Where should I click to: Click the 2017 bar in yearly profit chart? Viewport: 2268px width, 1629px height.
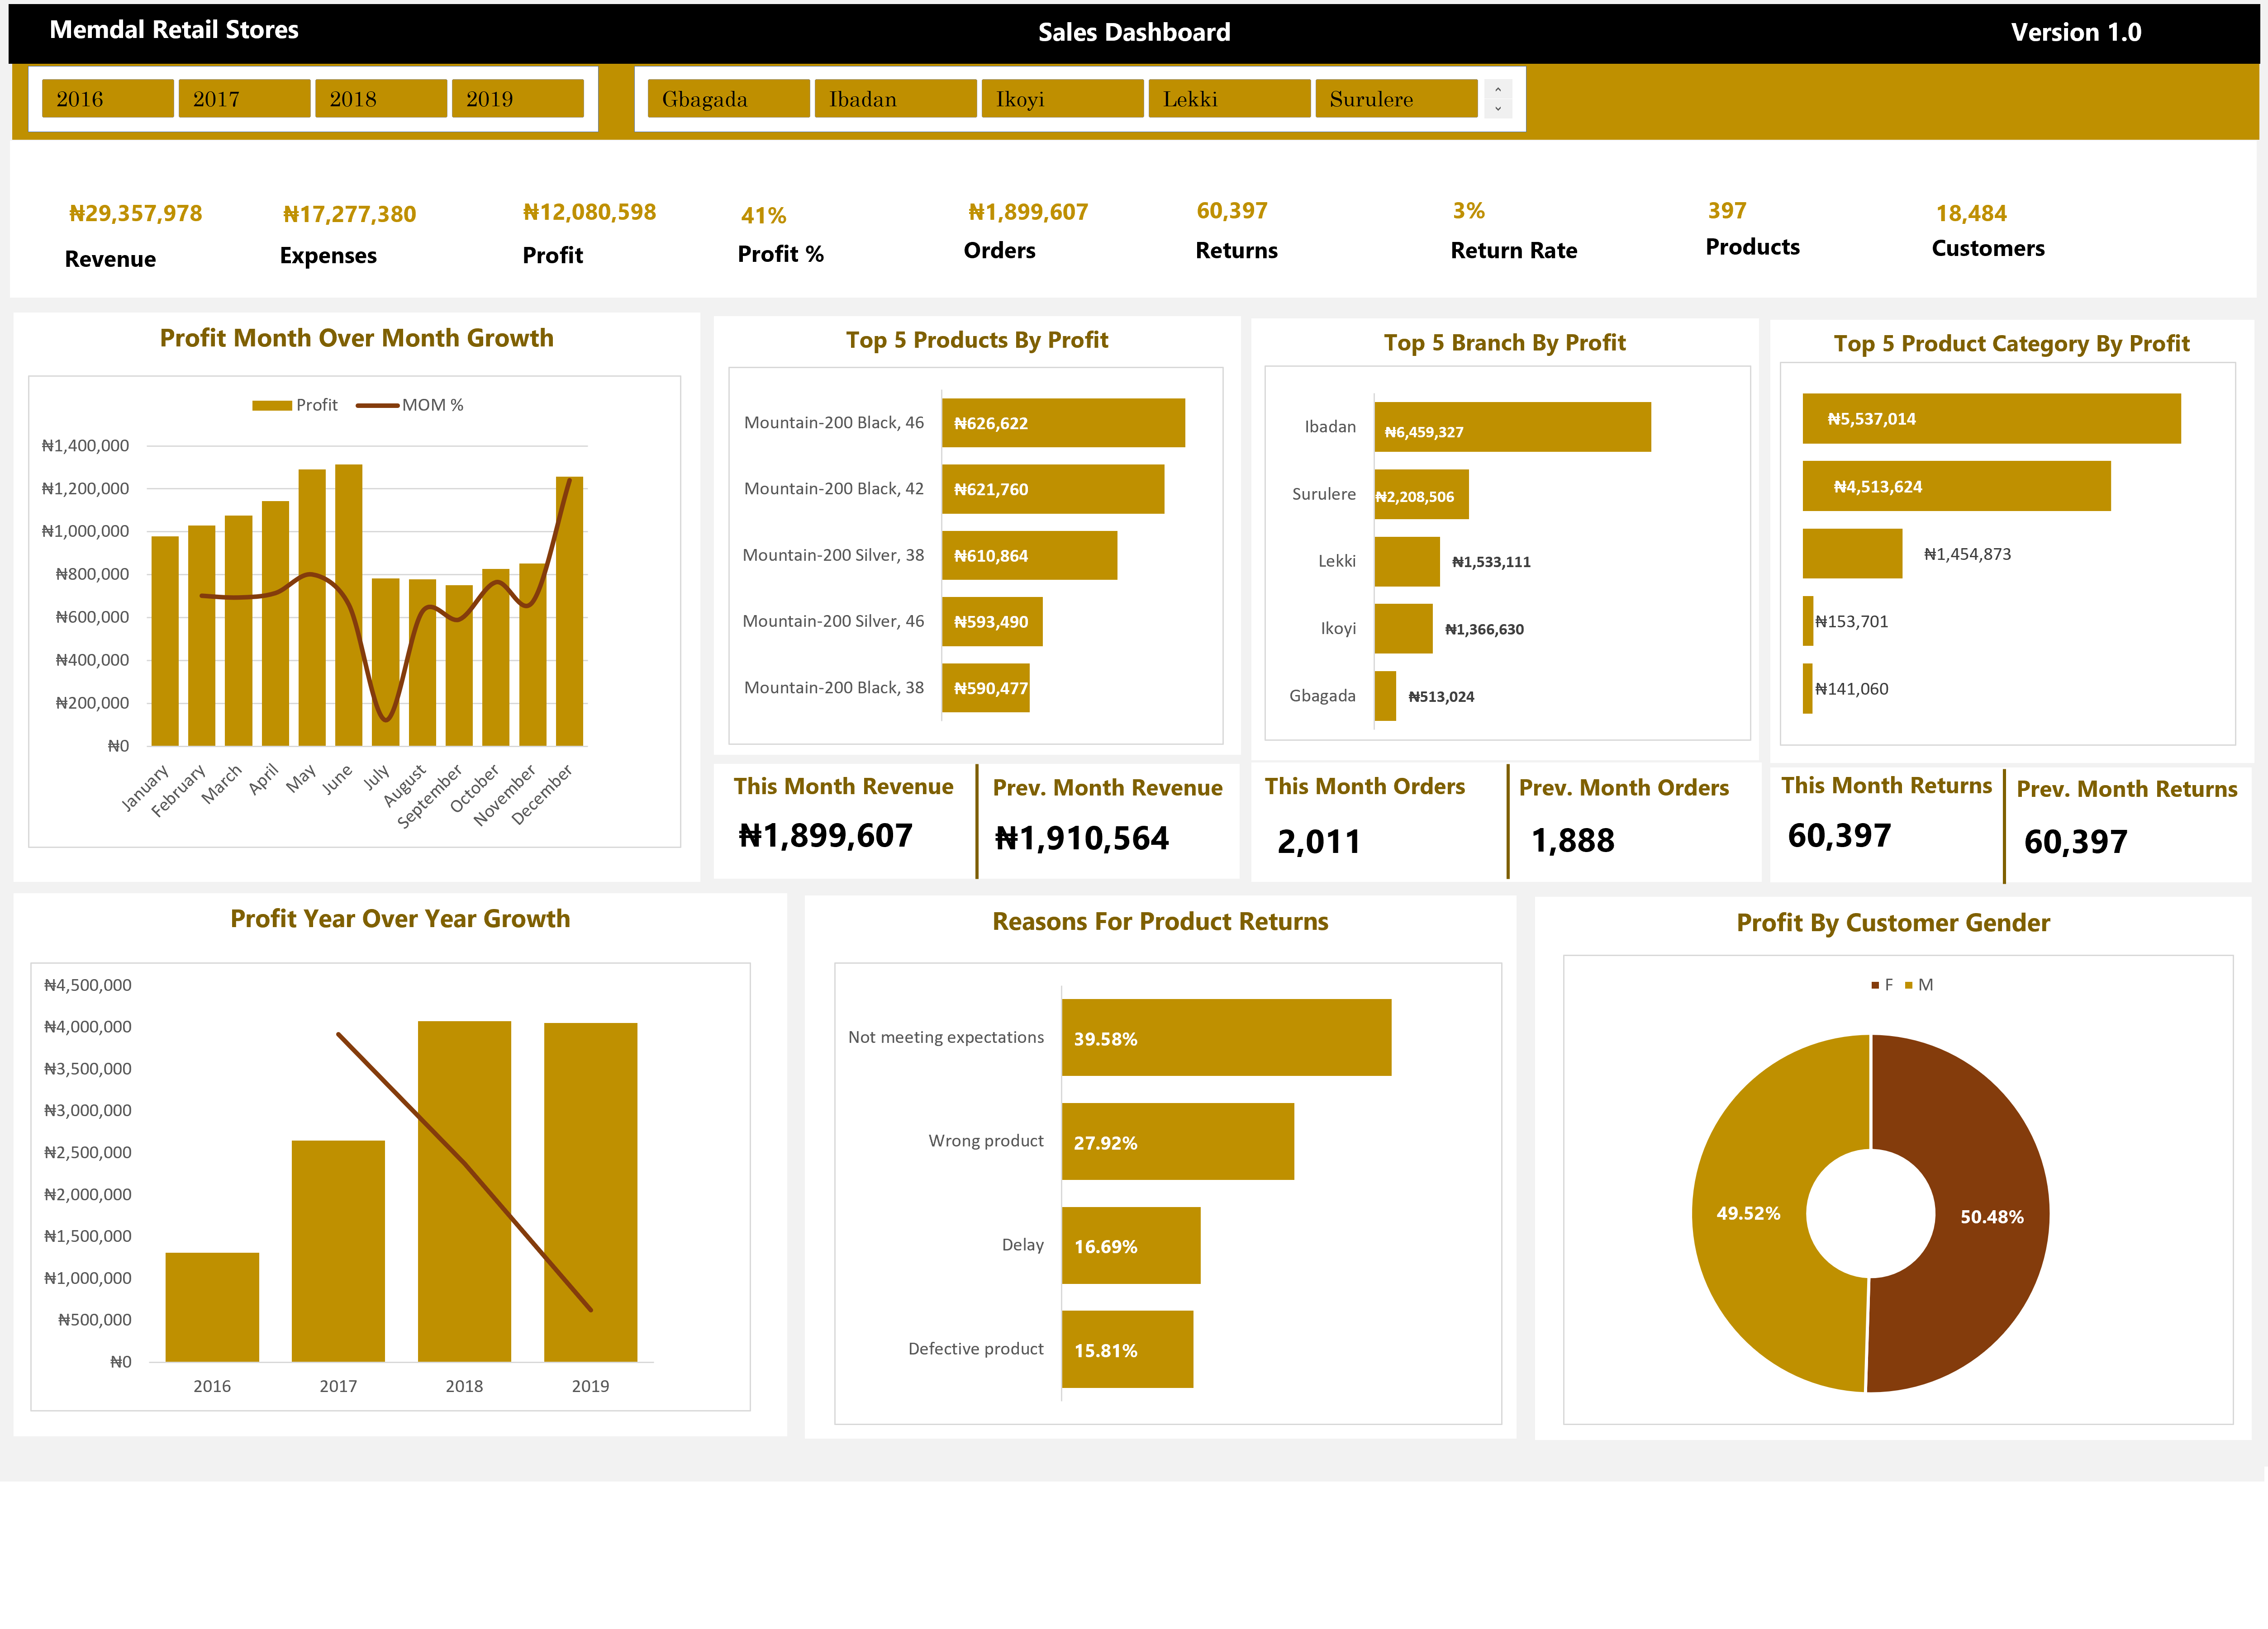338,1251
